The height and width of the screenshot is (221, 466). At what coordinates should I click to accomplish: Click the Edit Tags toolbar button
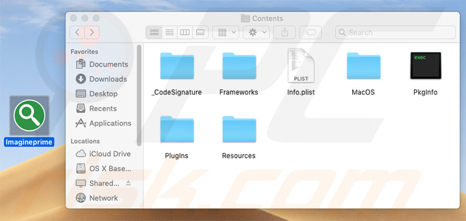click(x=310, y=32)
